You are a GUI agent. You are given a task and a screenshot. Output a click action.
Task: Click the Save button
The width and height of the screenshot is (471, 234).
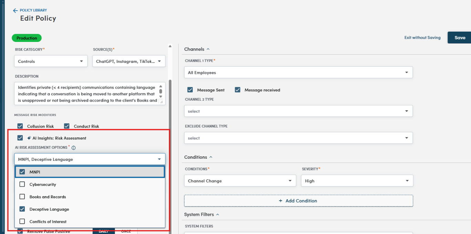coord(460,38)
